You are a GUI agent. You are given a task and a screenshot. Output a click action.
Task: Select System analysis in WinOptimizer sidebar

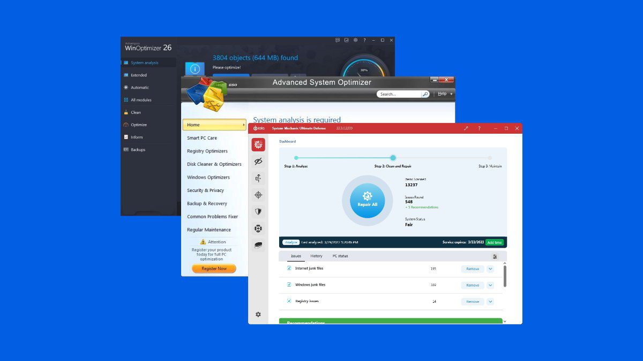148,63
